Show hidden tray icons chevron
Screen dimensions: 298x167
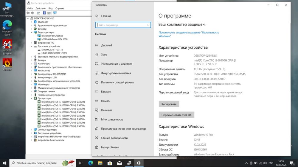click(246, 163)
